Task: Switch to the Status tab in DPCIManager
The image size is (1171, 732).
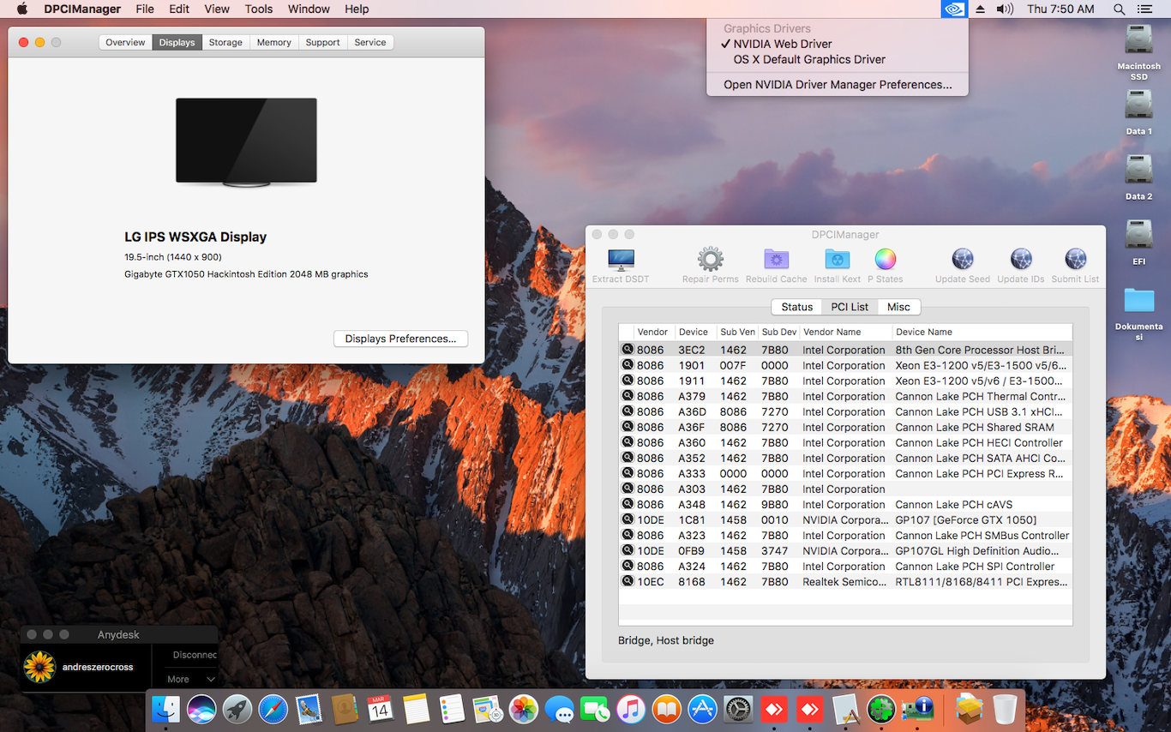Action: click(796, 307)
